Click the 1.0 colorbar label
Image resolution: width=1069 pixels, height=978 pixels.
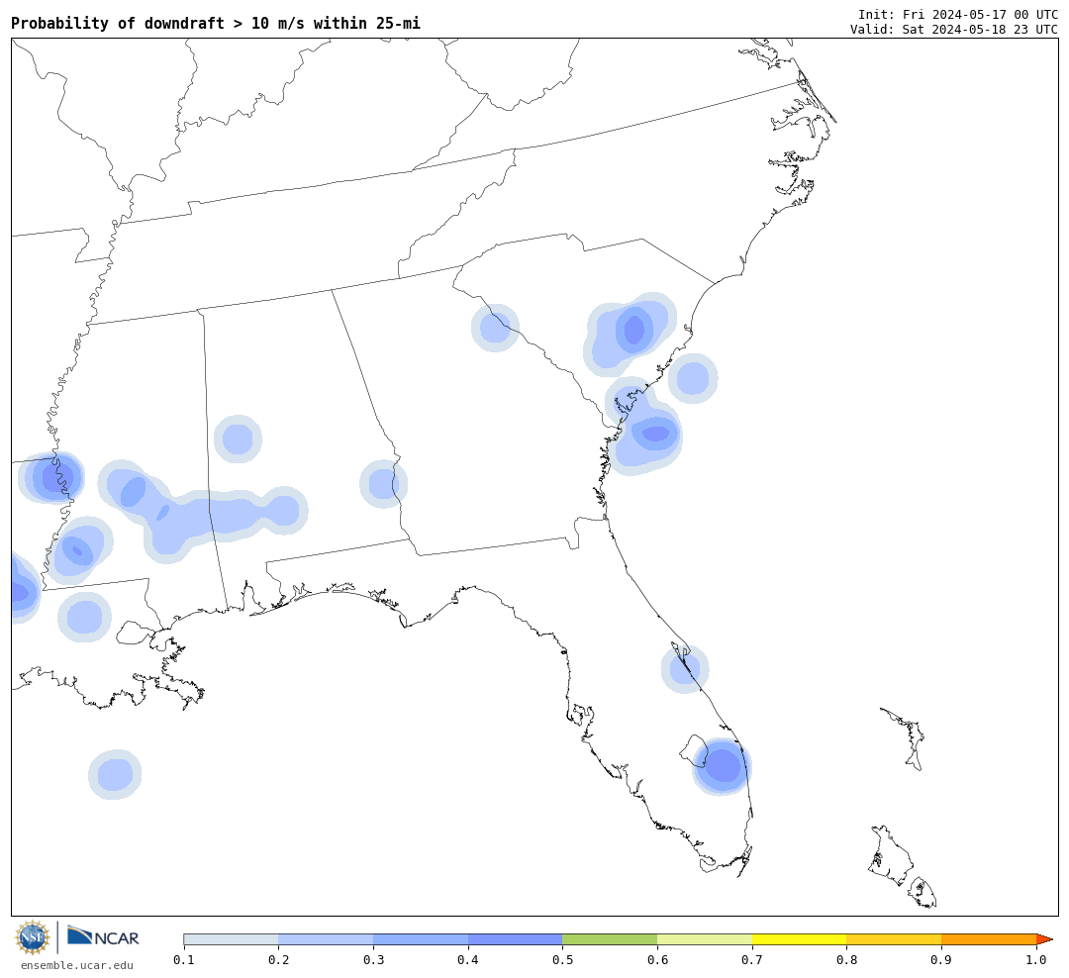[1036, 960]
